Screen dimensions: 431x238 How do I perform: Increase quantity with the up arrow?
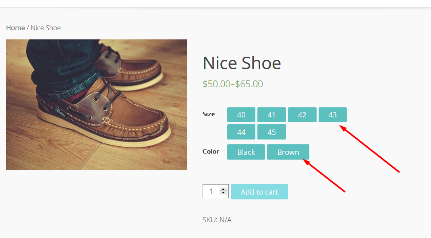(x=224, y=189)
